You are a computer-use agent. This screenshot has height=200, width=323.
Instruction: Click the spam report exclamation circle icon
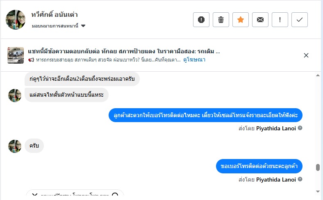point(201,20)
